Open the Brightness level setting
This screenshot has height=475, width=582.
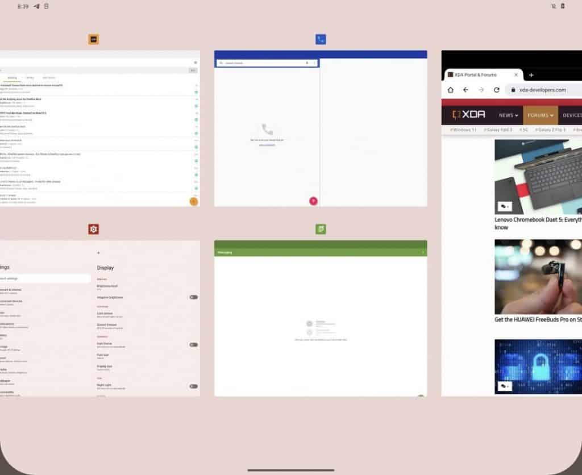point(108,286)
